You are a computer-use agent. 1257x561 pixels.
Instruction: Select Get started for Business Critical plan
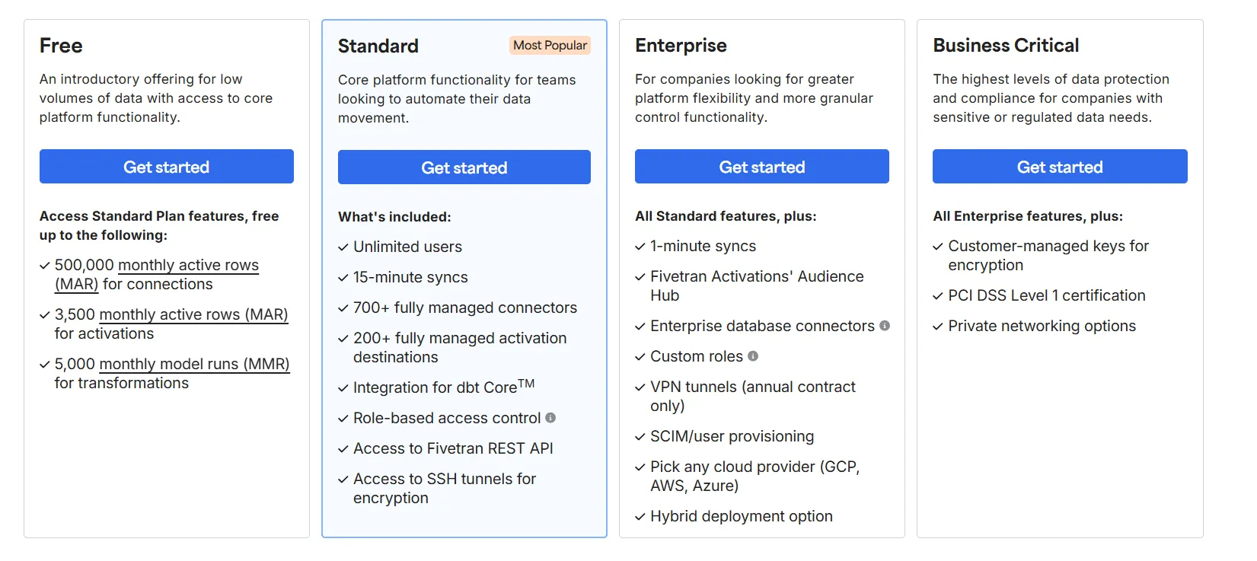(1059, 167)
